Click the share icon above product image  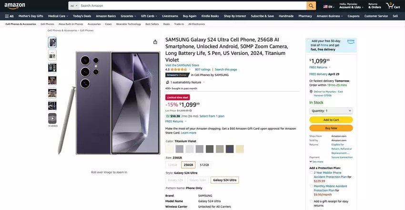(155, 42)
